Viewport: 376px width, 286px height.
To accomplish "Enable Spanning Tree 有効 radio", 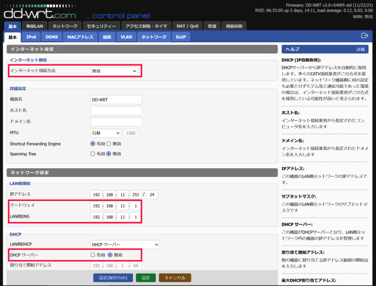I will [93, 154].
